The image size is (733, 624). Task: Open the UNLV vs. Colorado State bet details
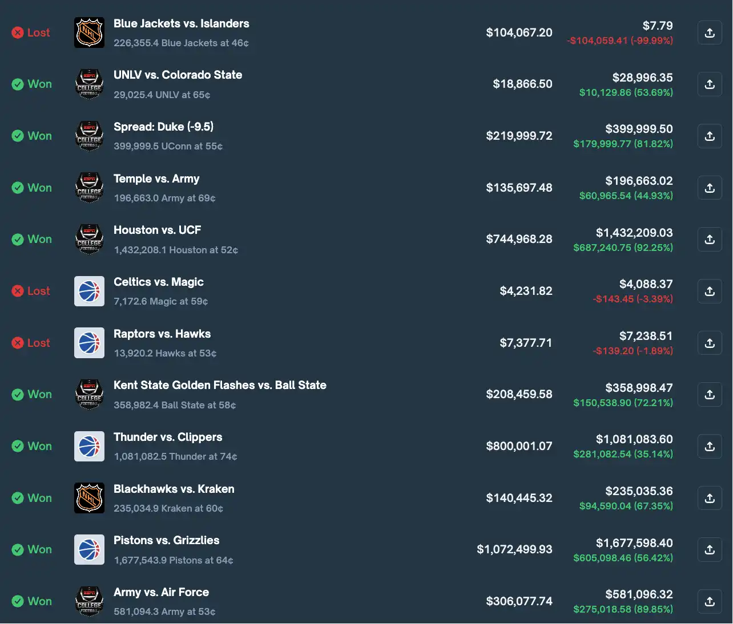click(x=178, y=75)
